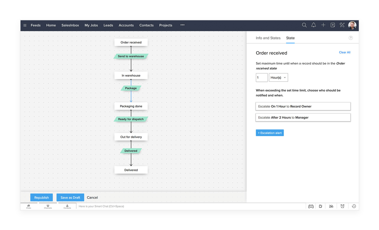Image resolution: width=379 pixels, height=230 pixels.
Task: Open the user profile avatar
Action: tap(352, 25)
